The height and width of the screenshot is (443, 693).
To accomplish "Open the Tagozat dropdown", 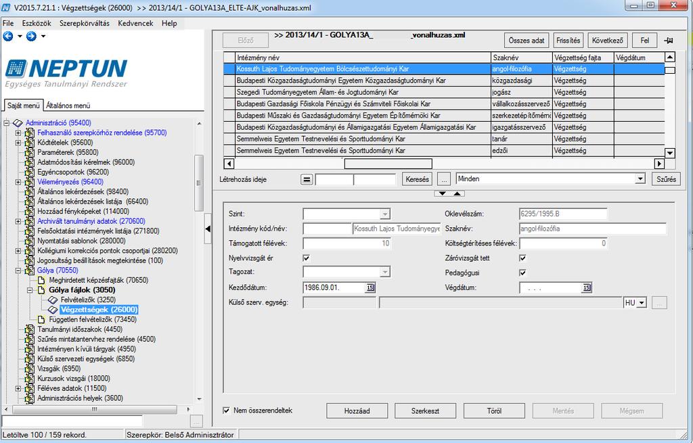I will click(385, 272).
